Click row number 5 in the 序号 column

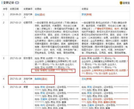(x=4, y=87)
